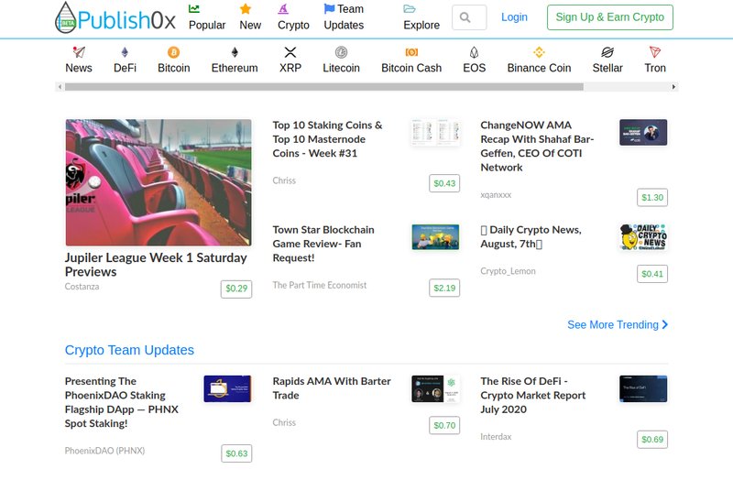Click author PhoenixDAO (PHNX)

click(x=104, y=451)
